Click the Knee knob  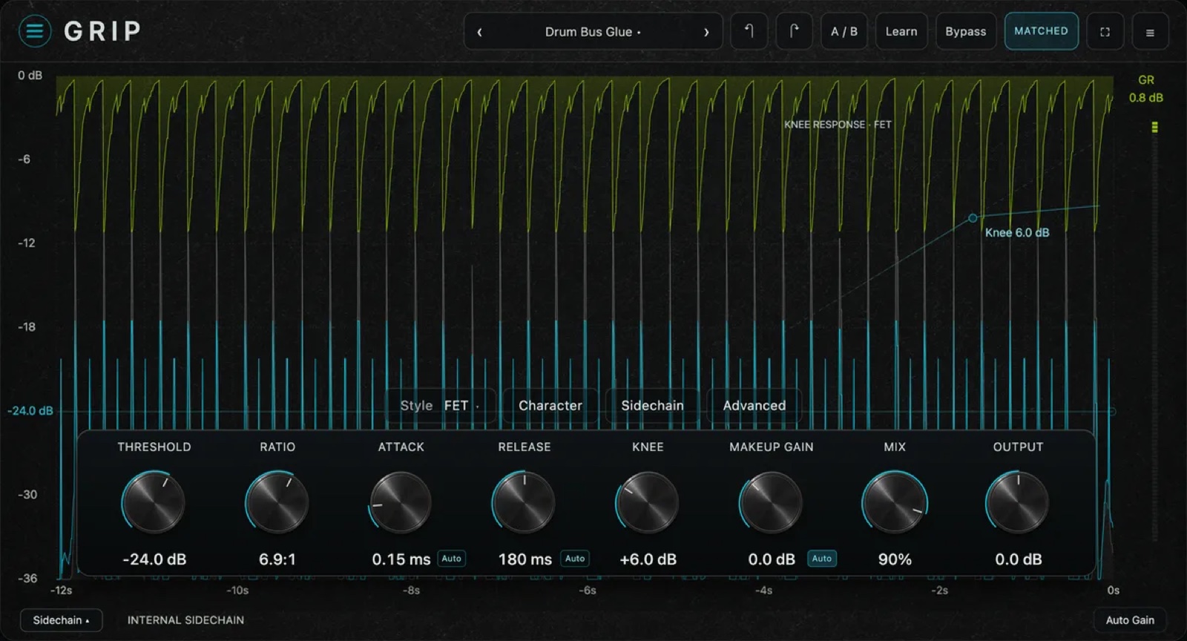point(648,502)
